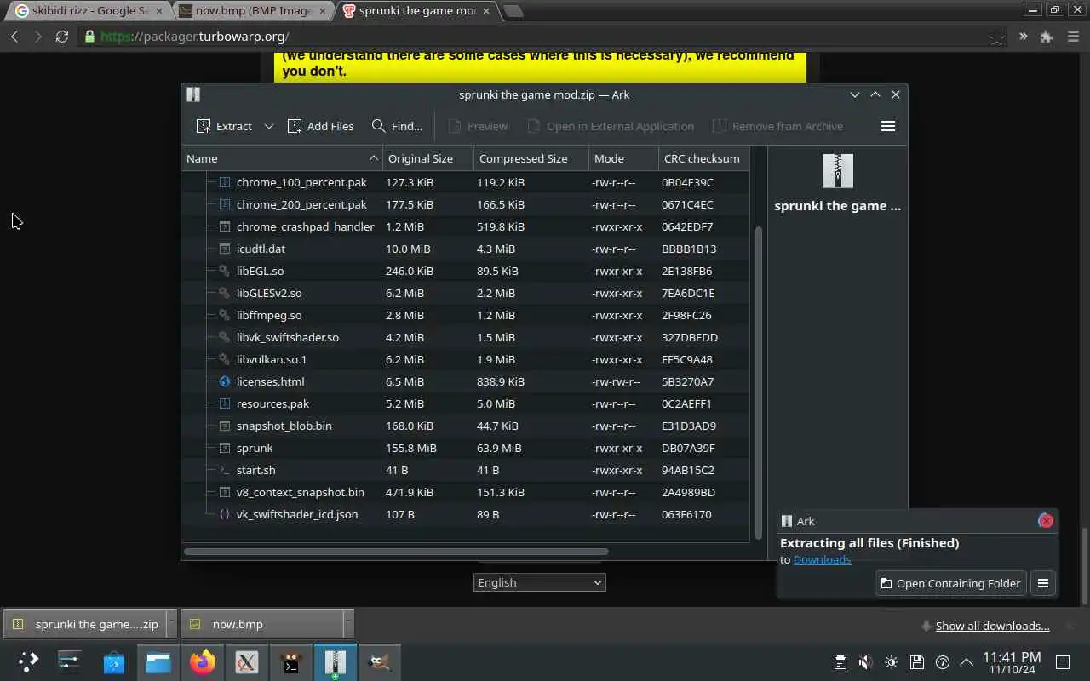Sort by Mode column header
Viewport: 1090px width, 681px height.
[x=623, y=158]
